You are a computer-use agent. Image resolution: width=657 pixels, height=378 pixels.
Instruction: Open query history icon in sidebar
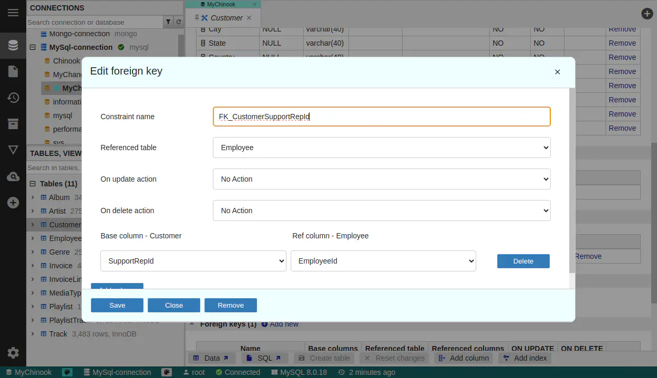tap(13, 98)
